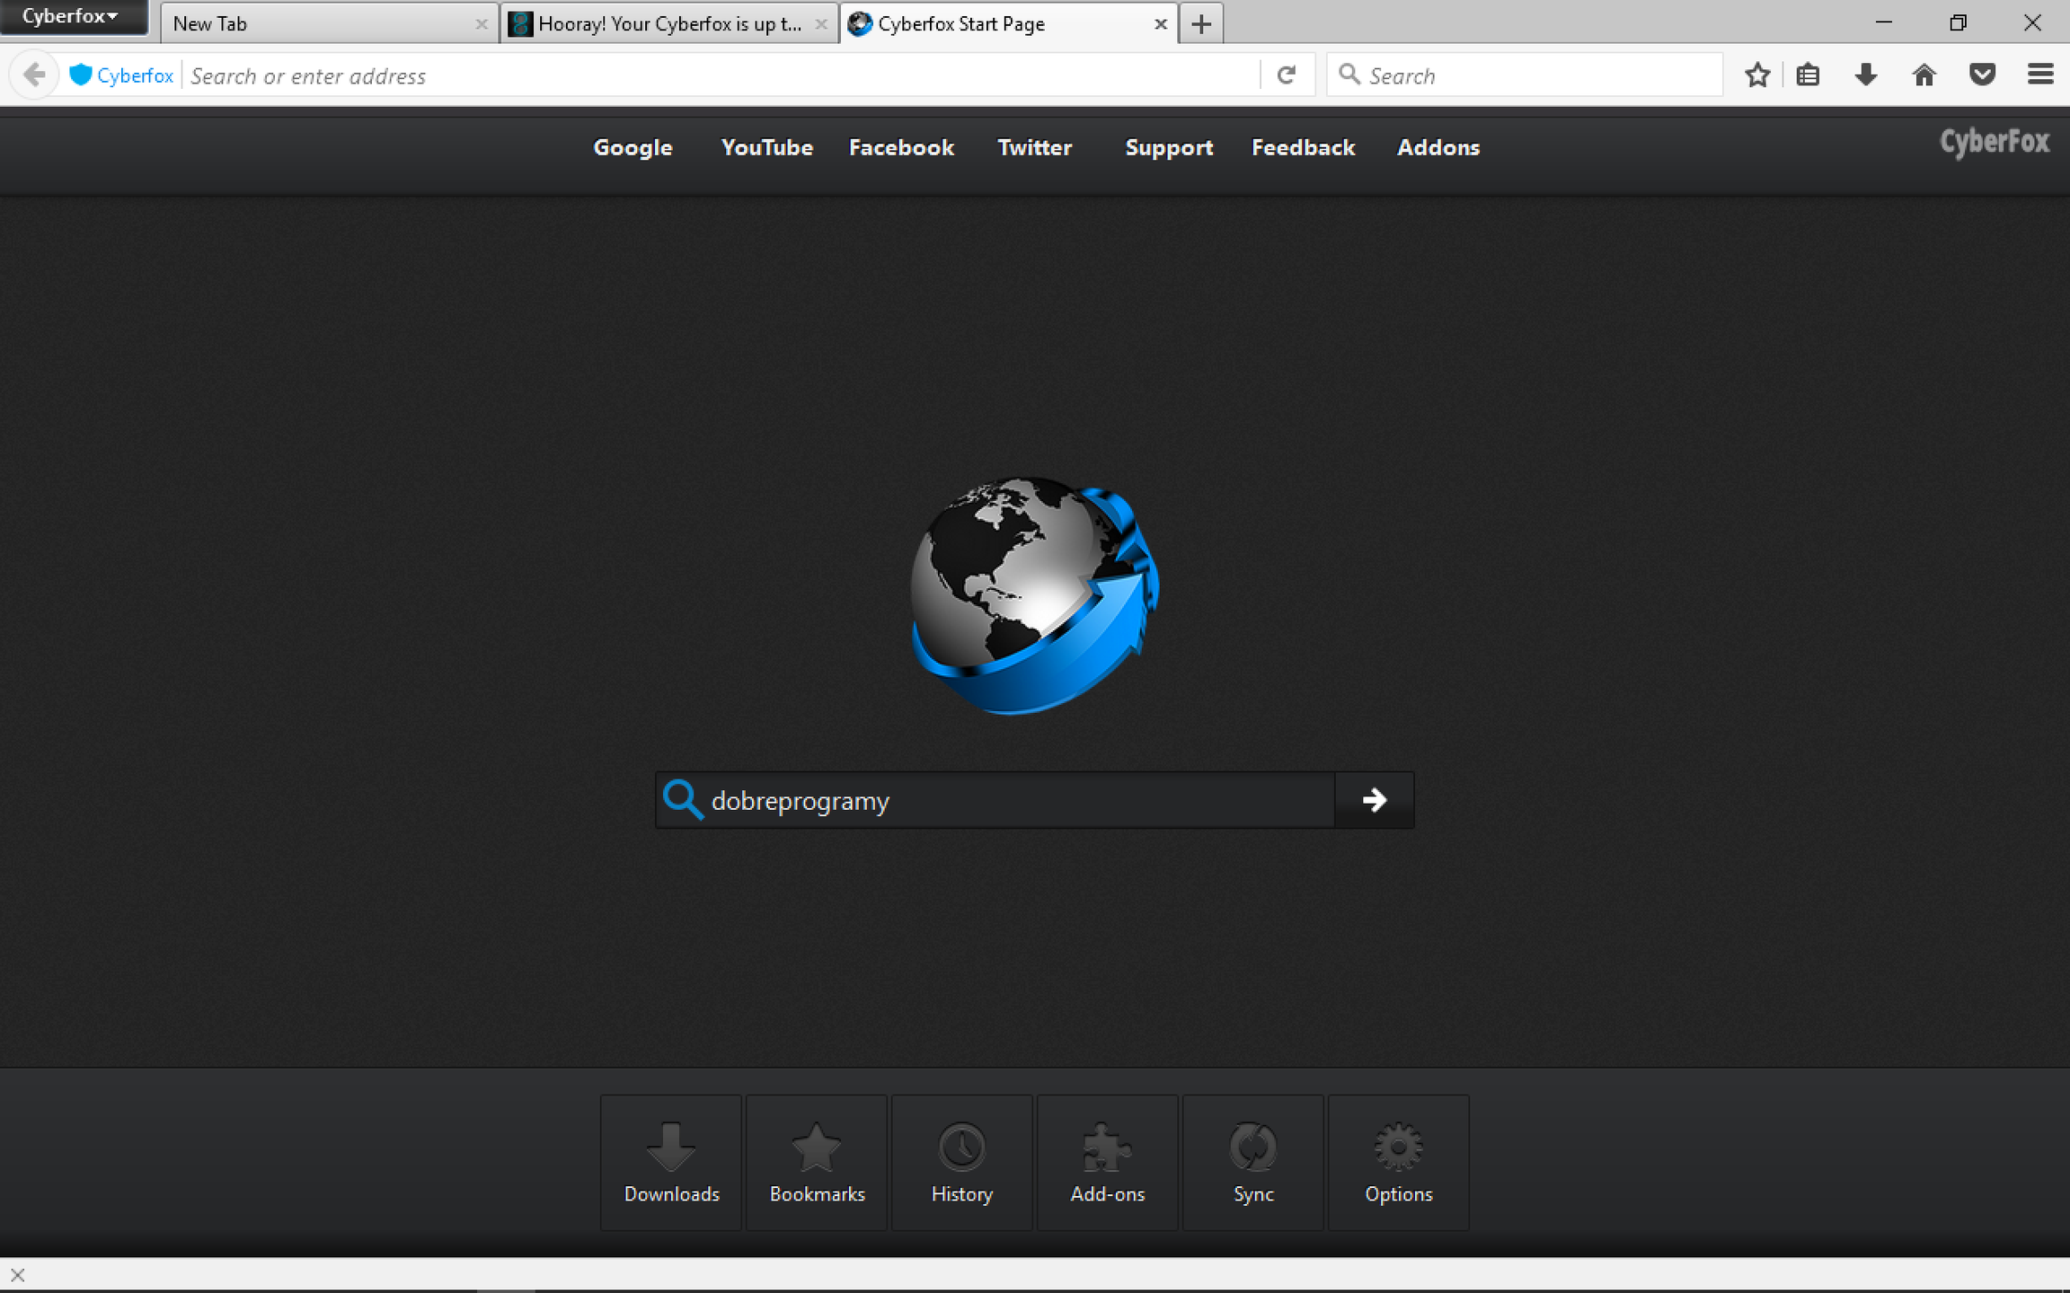
Task: Open Options from the start page
Action: click(1399, 1163)
